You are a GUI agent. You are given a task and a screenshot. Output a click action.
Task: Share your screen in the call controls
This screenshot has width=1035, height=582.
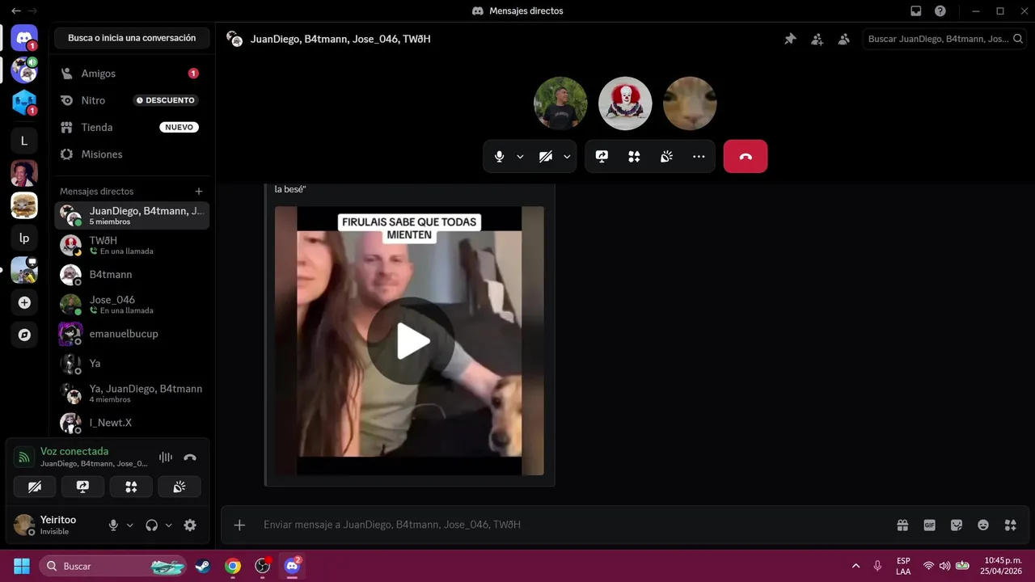coord(602,157)
